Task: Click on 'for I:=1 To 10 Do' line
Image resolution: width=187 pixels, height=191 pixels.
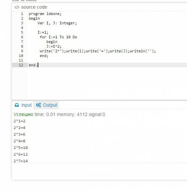Action: 58,37
